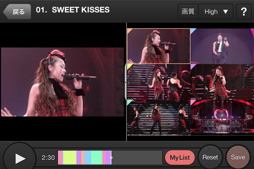Choose the singer and dancer on stairs angle
This screenshot has width=254, height=169.
point(158,81)
